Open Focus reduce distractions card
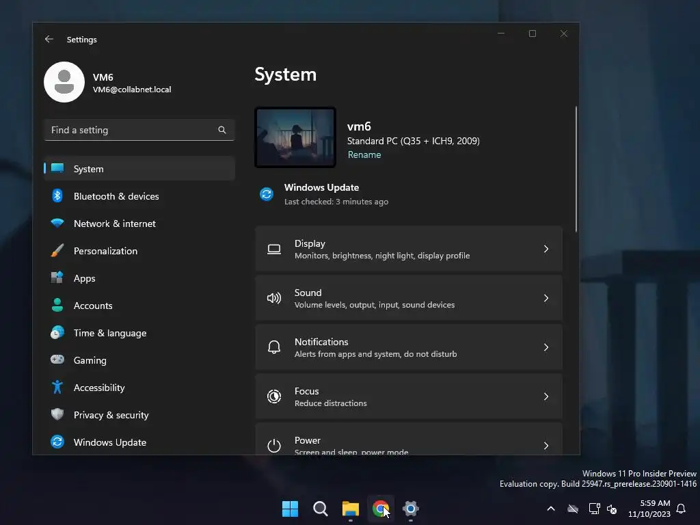The width and height of the screenshot is (700, 525). [409, 396]
